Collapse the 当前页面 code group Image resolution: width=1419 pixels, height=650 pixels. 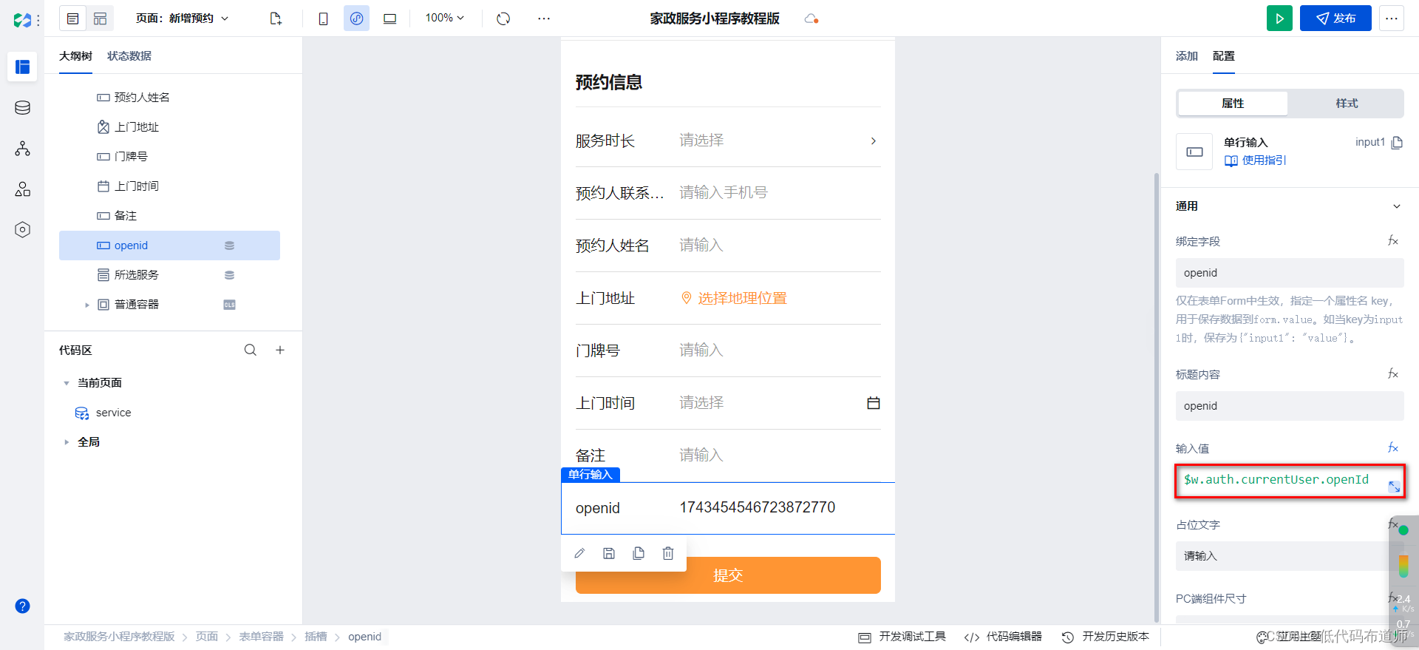[x=67, y=383]
